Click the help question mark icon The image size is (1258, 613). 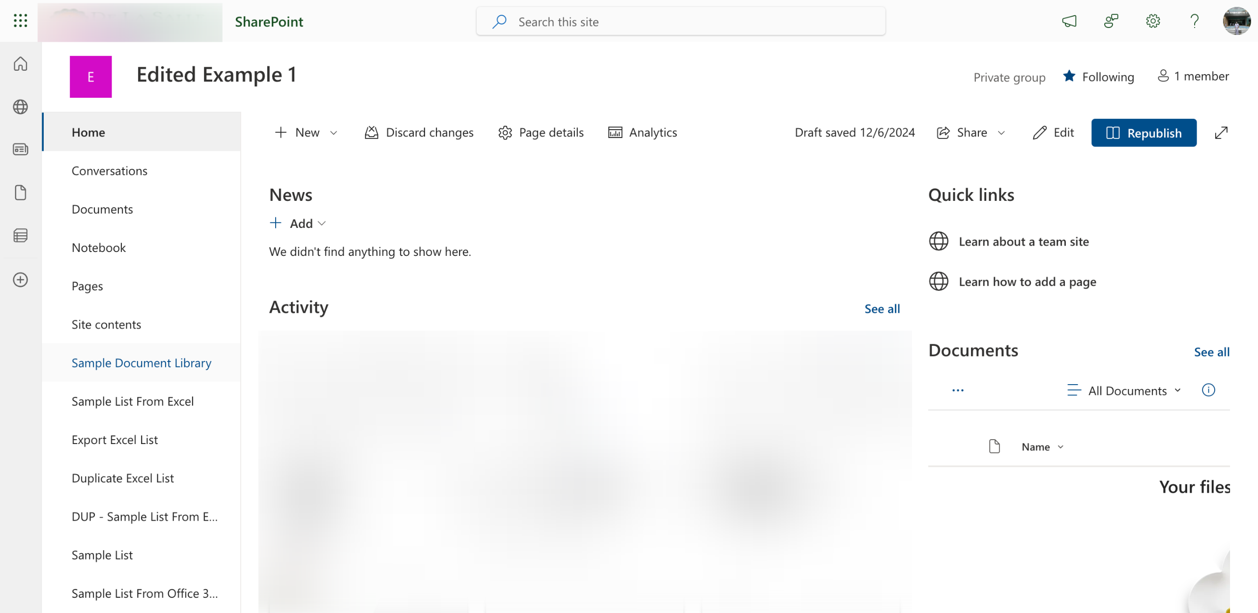click(x=1194, y=21)
